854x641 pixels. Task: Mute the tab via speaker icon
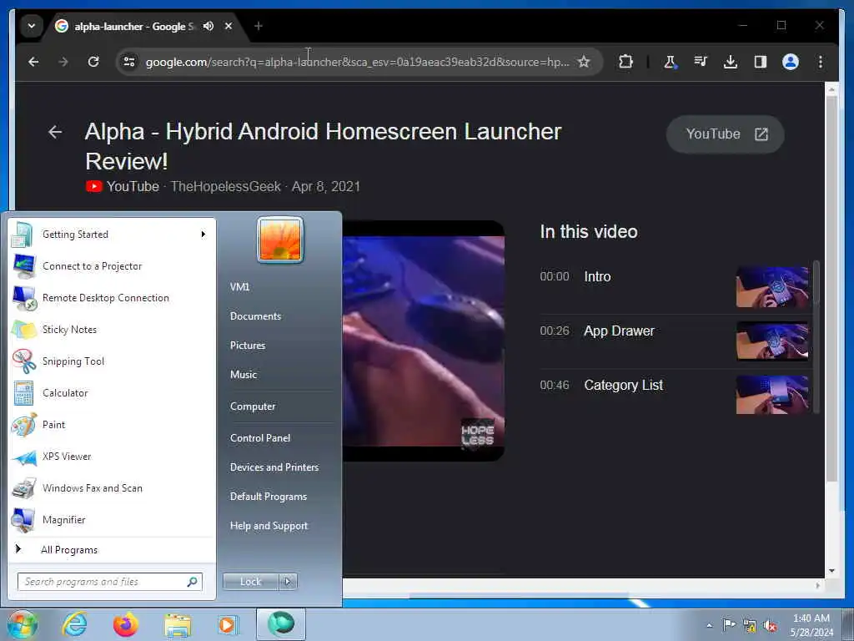point(208,26)
